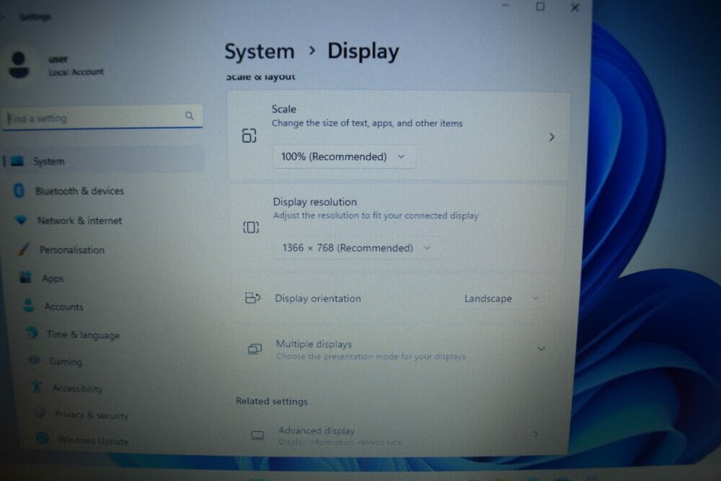Expand the Multiple displays section chevron
721x481 pixels.
click(541, 349)
